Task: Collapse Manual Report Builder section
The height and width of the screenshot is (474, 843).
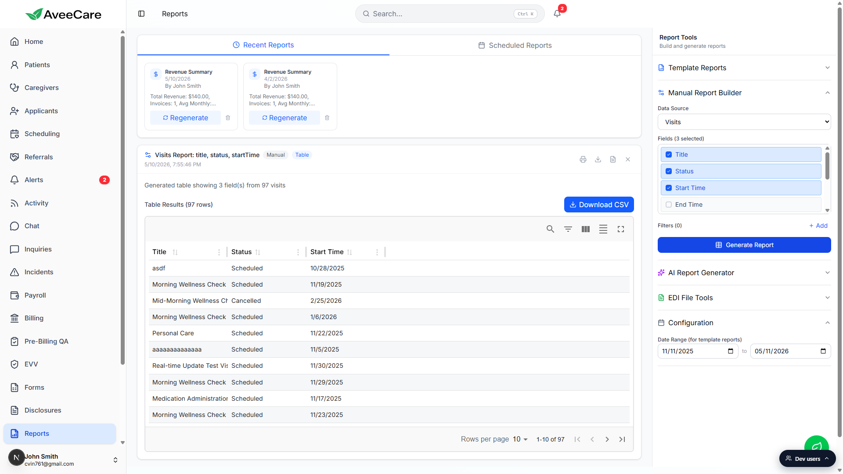Action: (744, 93)
